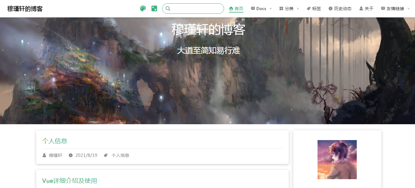415x188 pixels.
Task: Focus the navbar search input field
Action: click(x=193, y=9)
